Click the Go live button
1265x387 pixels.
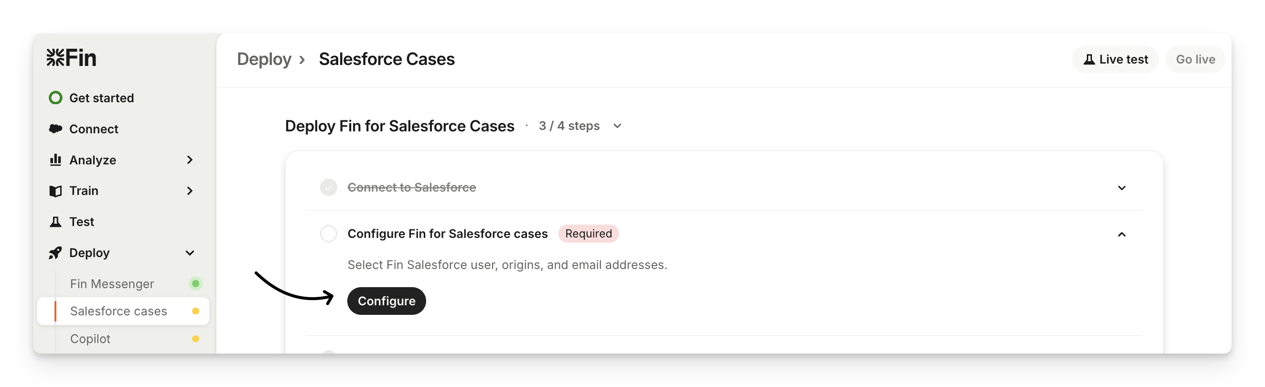click(x=1195, y=59)
